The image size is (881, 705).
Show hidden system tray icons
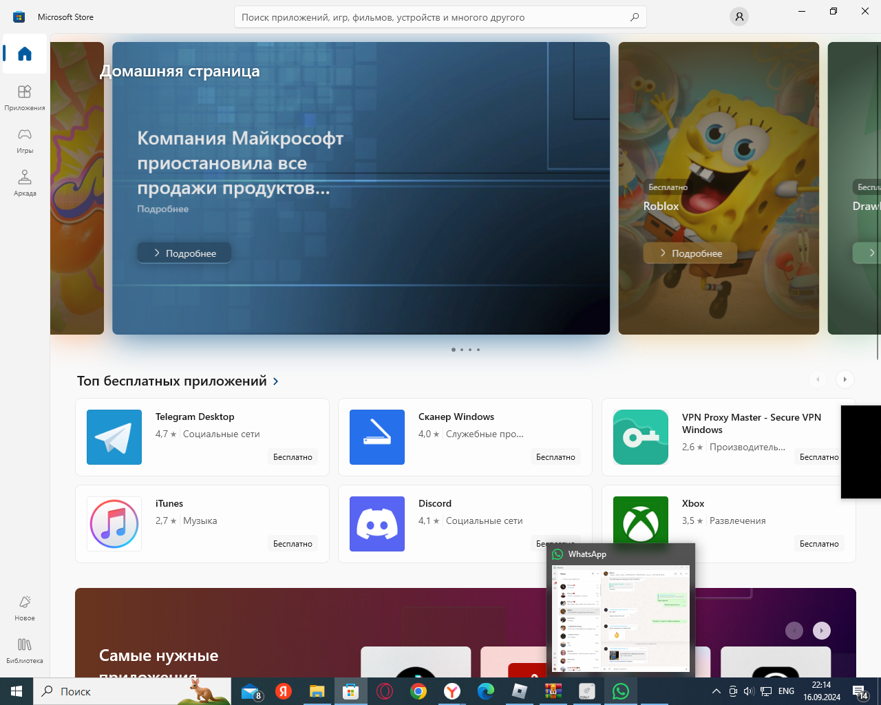click(716, 691)
